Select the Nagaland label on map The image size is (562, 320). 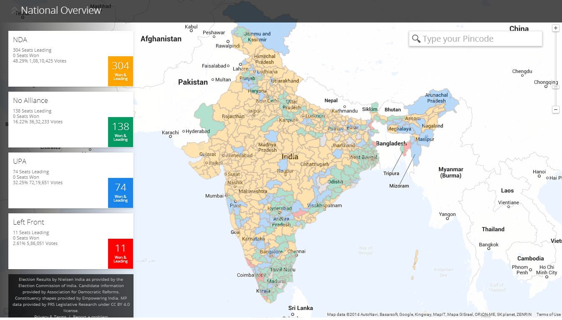[433, 126]
